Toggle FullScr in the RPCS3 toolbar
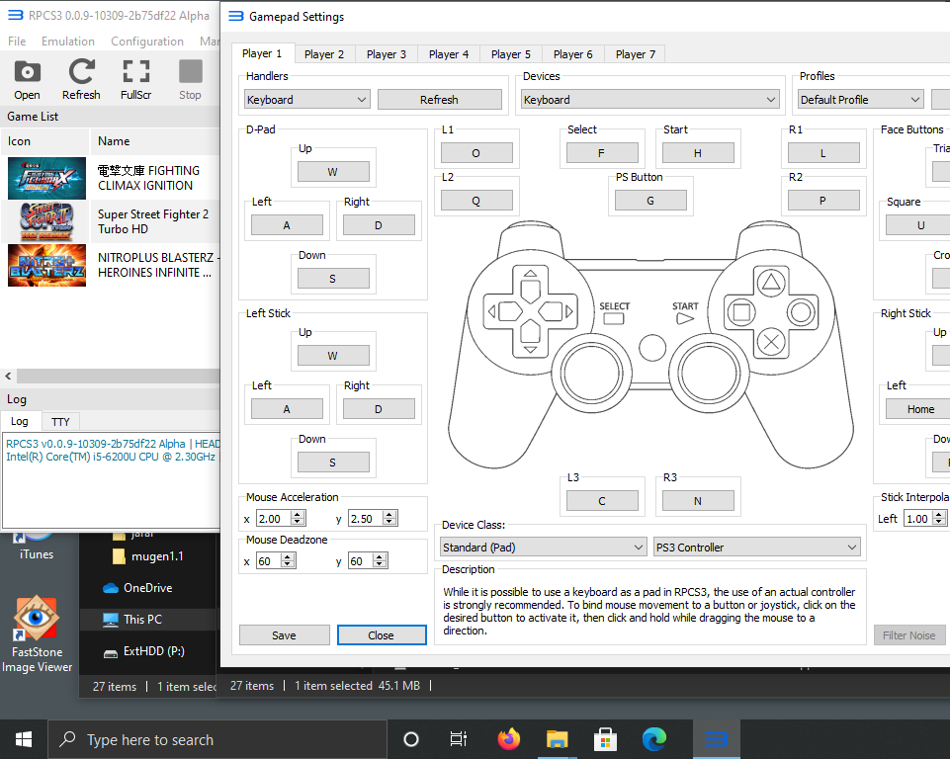This screenshot has width=950, height=759. point(135,79)
